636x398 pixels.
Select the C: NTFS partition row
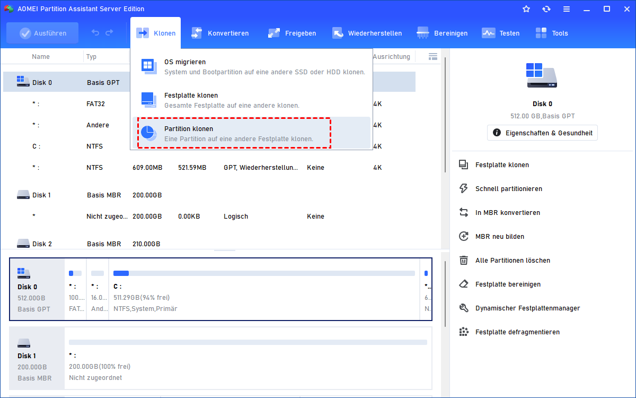point(209,146)
